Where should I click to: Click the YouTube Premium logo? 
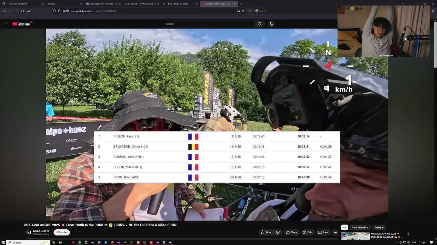click(21, 24)
